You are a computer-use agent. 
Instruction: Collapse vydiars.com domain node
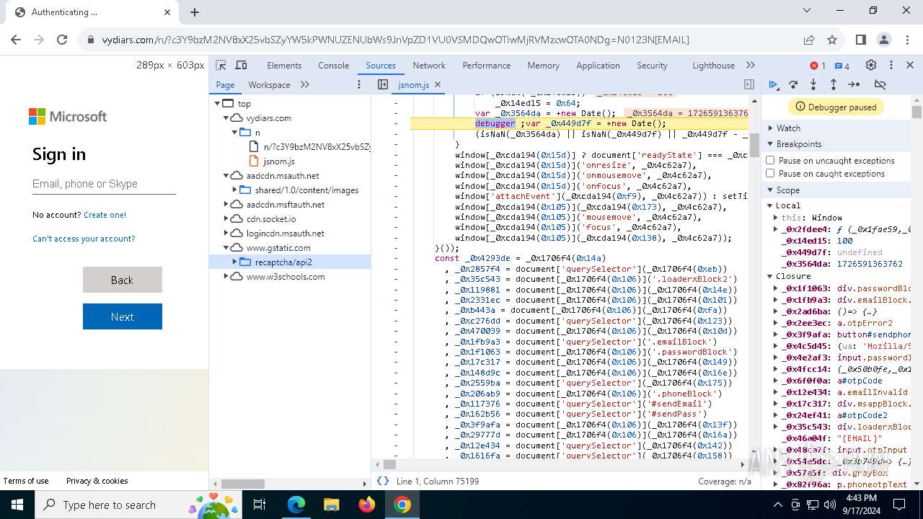[x=226, y=117]
